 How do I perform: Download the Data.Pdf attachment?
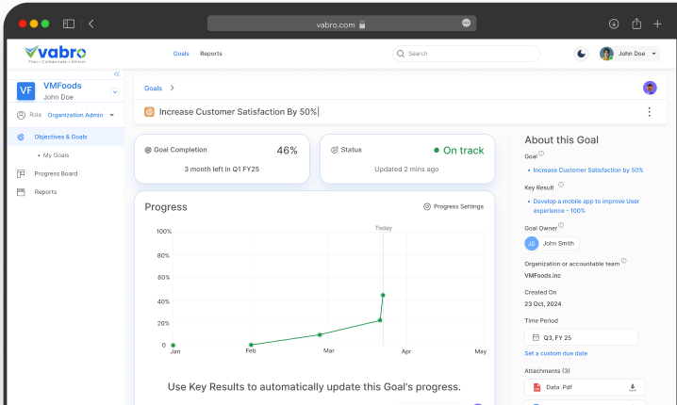(x=633, y=387)
